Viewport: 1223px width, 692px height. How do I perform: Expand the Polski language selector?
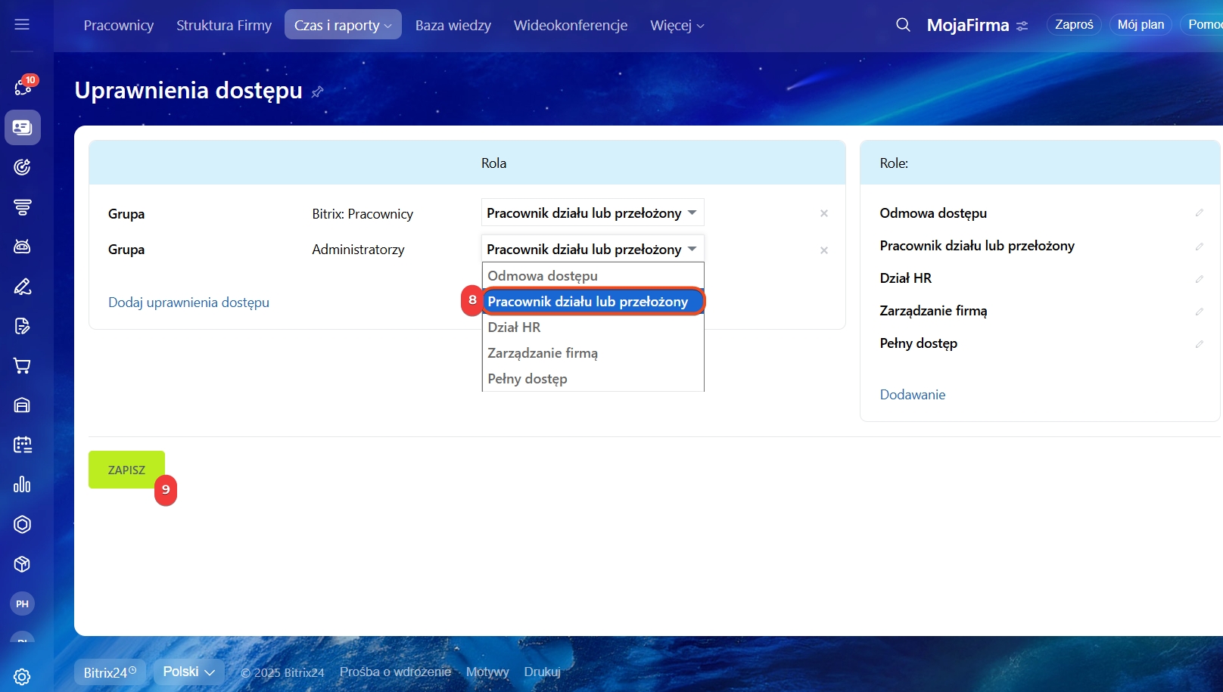tap(188, 672)
